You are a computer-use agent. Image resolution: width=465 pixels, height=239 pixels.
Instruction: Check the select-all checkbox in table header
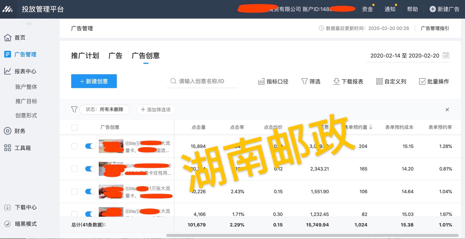(x=74, y=127)
